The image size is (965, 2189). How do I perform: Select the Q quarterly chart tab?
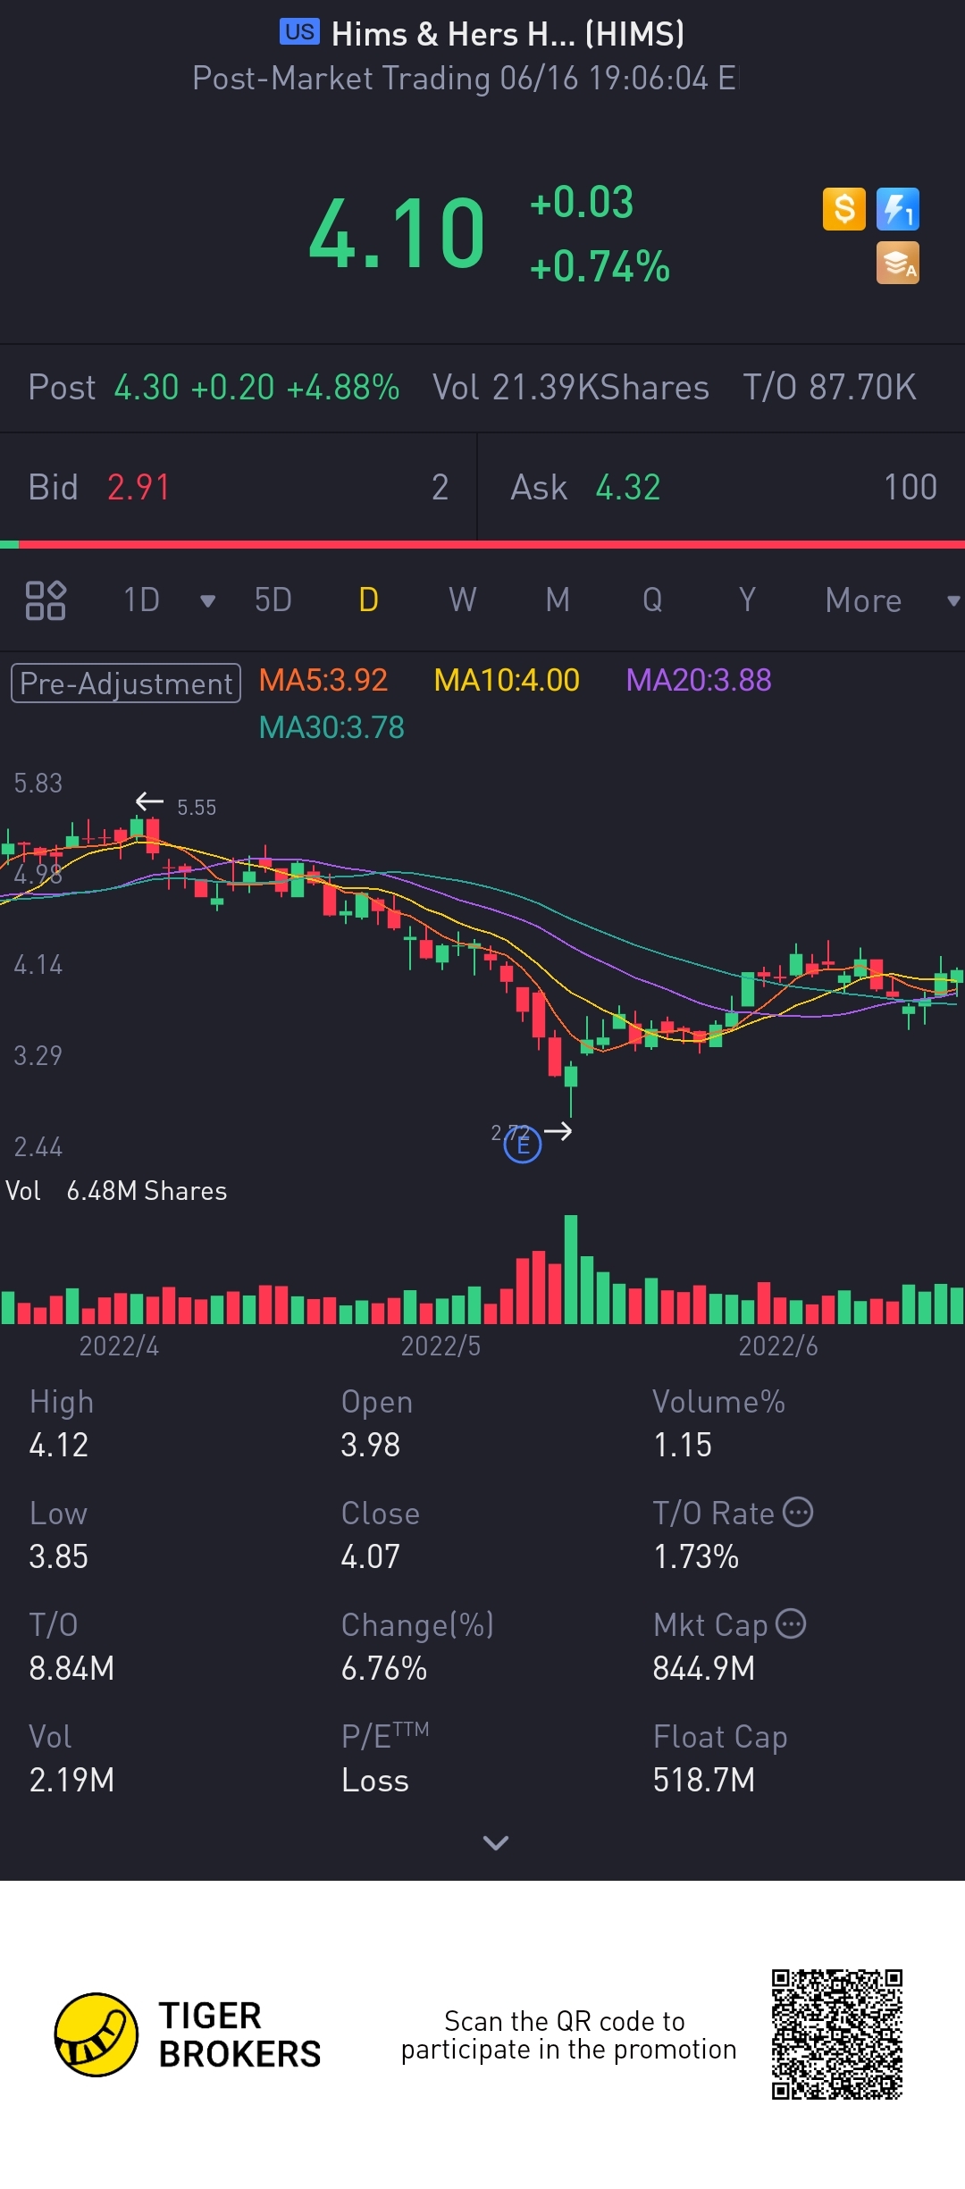coord(652,600)
